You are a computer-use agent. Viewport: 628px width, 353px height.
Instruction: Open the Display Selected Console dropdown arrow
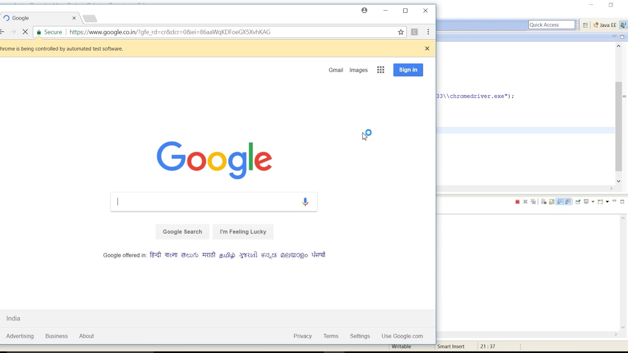tap(593, 202)
